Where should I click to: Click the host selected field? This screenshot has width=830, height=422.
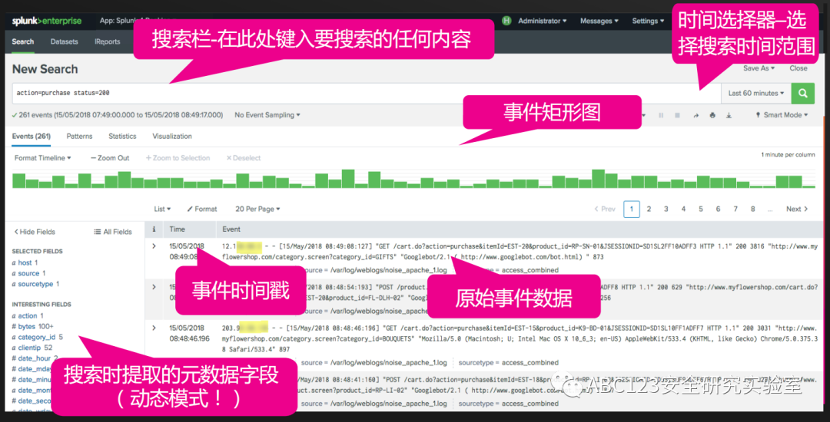[25, 262]
